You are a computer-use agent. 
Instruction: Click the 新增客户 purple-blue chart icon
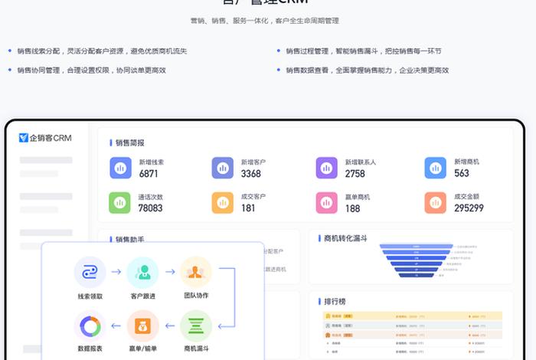tap(223, 168)
